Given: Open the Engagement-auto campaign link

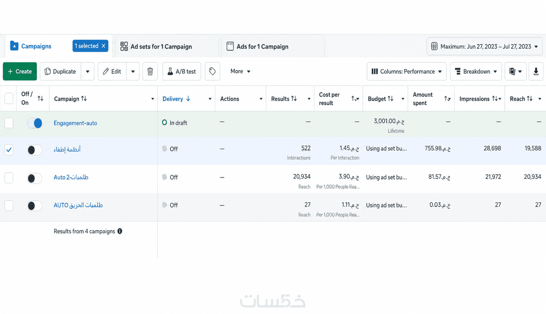Looking at the screenshot, I should (x=75, y=123).
